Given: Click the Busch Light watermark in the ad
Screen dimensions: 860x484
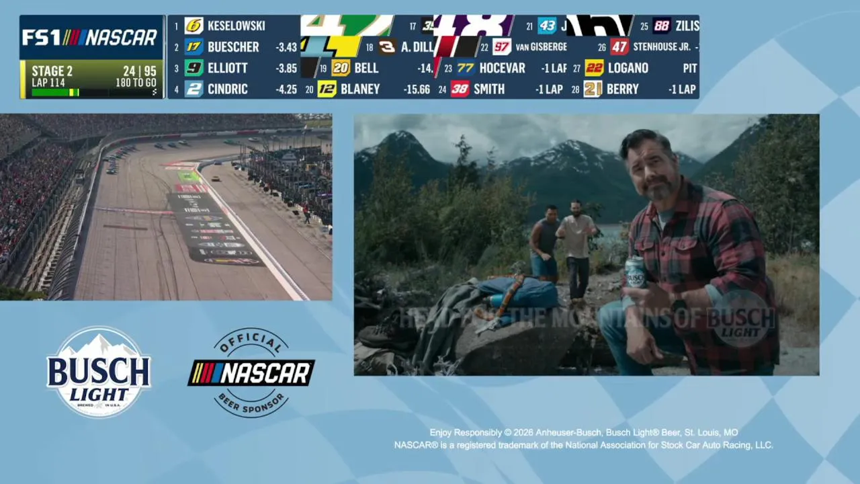Looking at the screenshot, I should click(x=742, y=319).
